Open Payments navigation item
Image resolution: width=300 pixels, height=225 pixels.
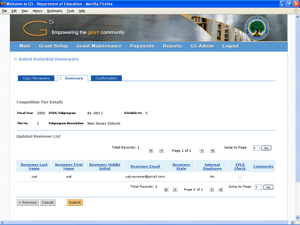coord(142,46)
